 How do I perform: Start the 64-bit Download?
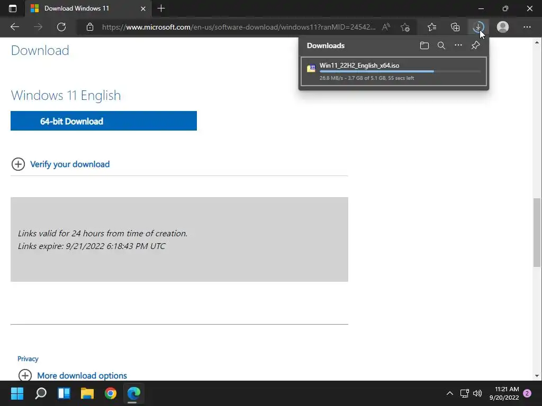[x=104, y=121]
